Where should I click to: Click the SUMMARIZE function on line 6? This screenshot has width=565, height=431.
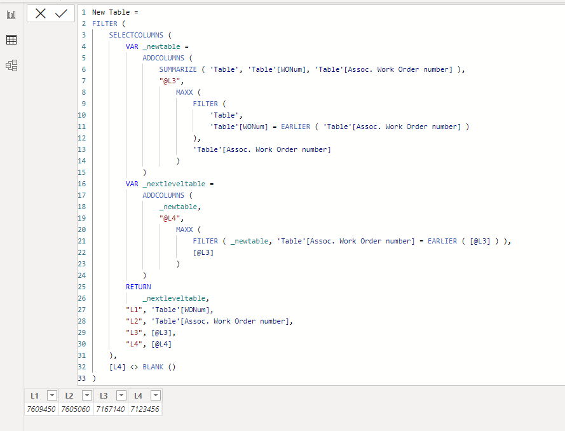click(x=178, y=69)
